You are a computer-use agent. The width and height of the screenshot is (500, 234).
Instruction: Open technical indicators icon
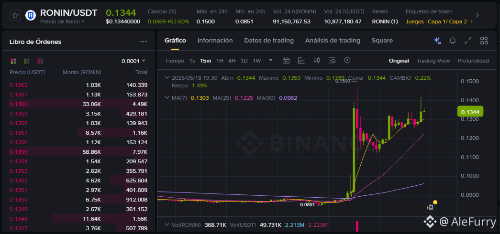click(301, 60)
